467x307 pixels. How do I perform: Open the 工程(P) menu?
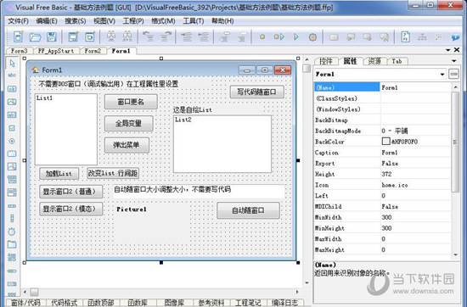click(x=133, y=21)
